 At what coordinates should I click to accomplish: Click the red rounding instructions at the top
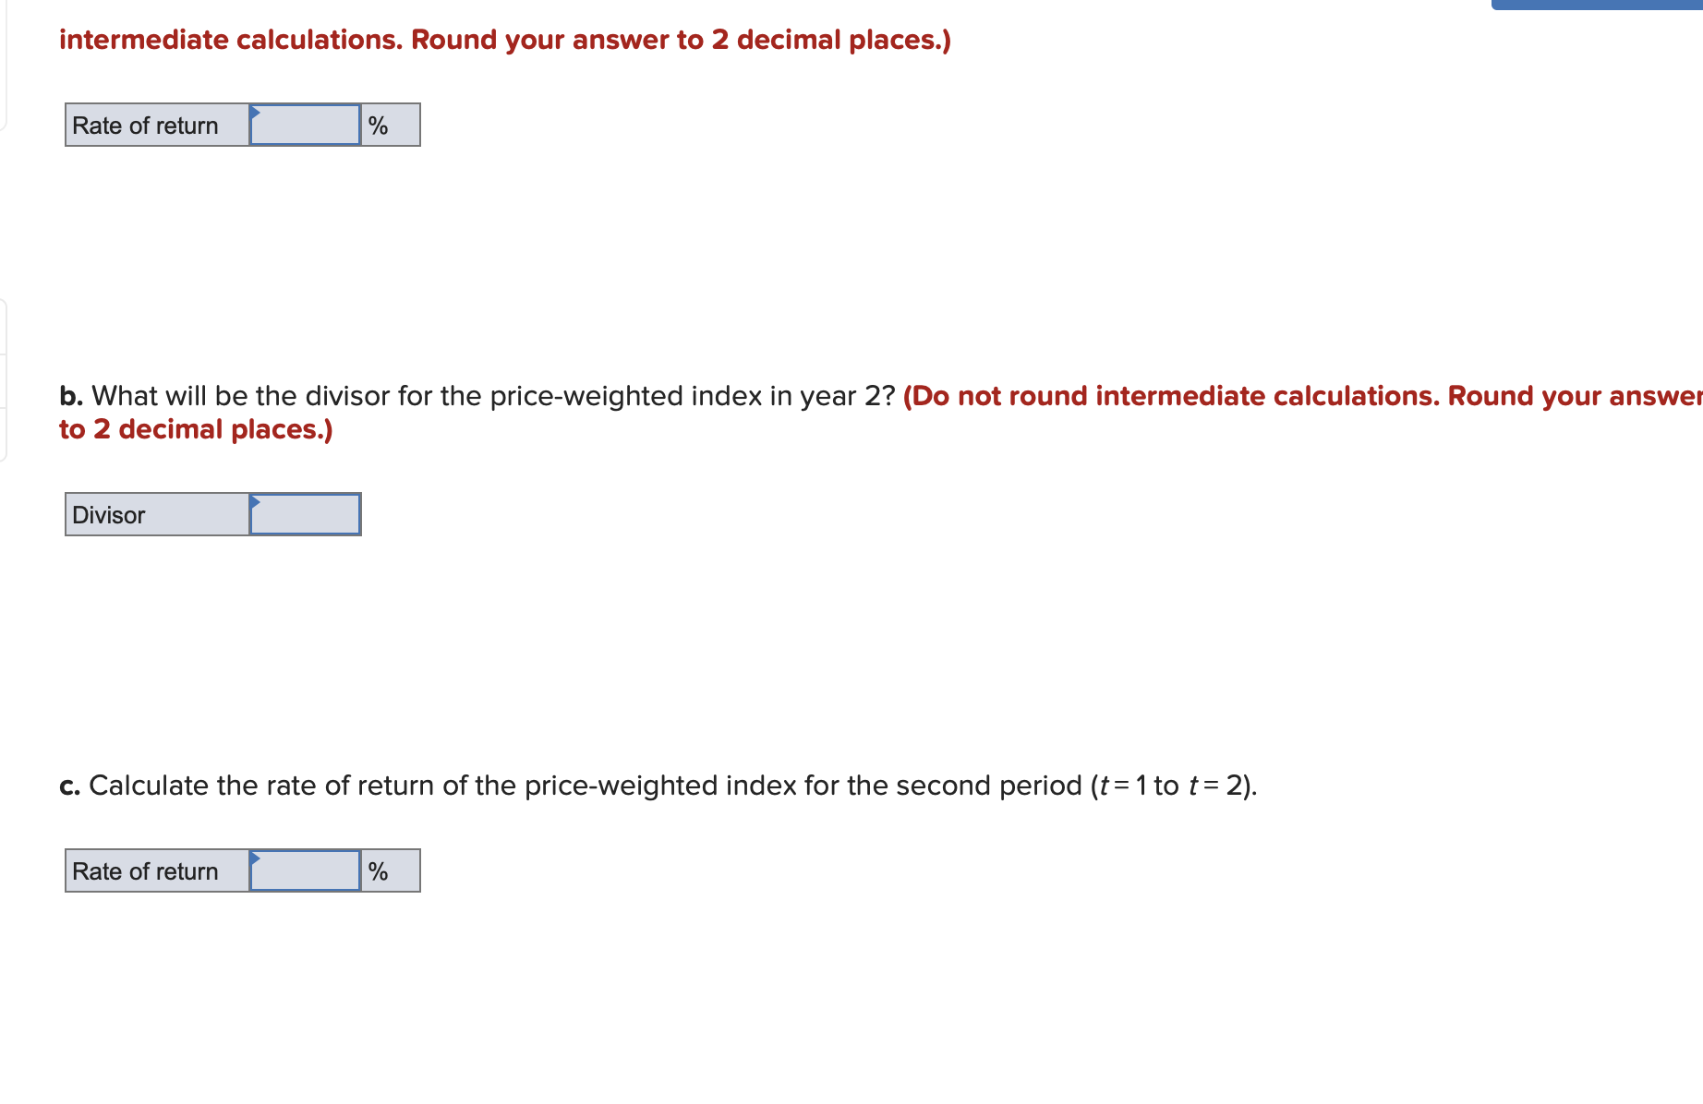[x=503, y=39]
